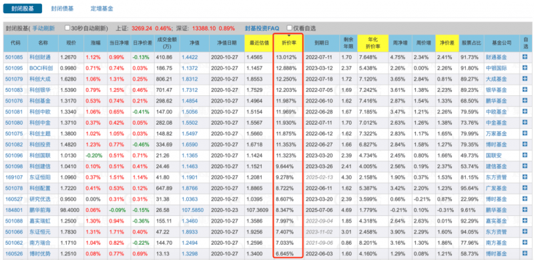Open 财通基金 company link
Image resolution: width=534 pixels, height=260 pixels.
tap(496, 57)
